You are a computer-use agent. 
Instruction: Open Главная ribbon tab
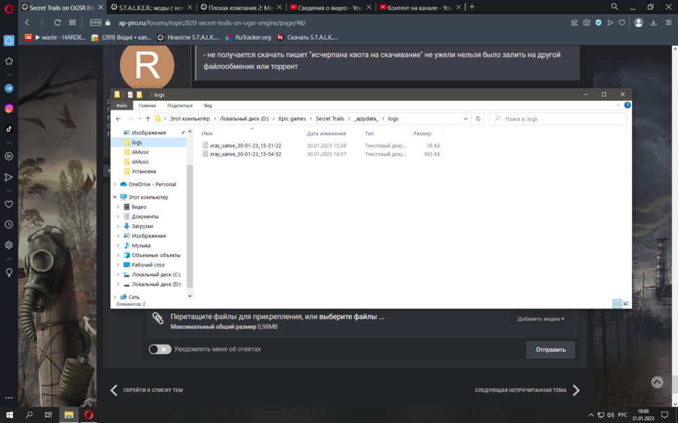pyautogui.click(x=147, y=106)
